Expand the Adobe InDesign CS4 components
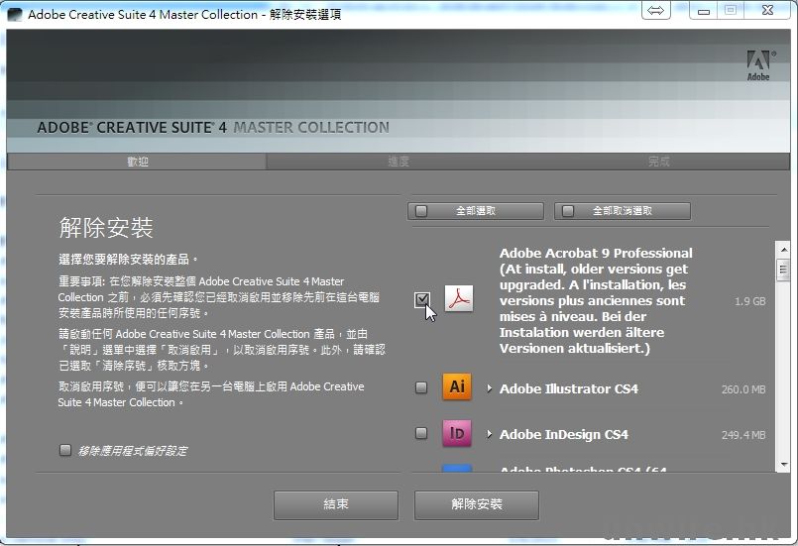The image size is (798, 546). pyautogui.click(x=490, y=434)
